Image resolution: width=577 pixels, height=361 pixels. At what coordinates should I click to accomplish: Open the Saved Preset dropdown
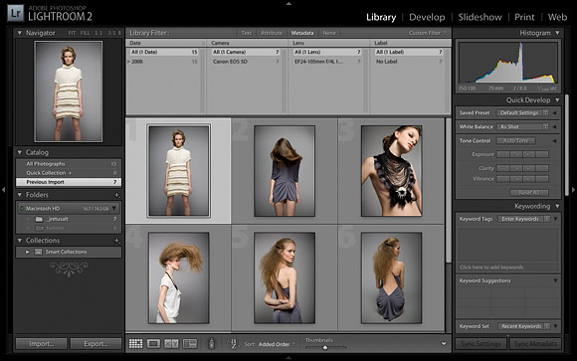coord(522,113)
